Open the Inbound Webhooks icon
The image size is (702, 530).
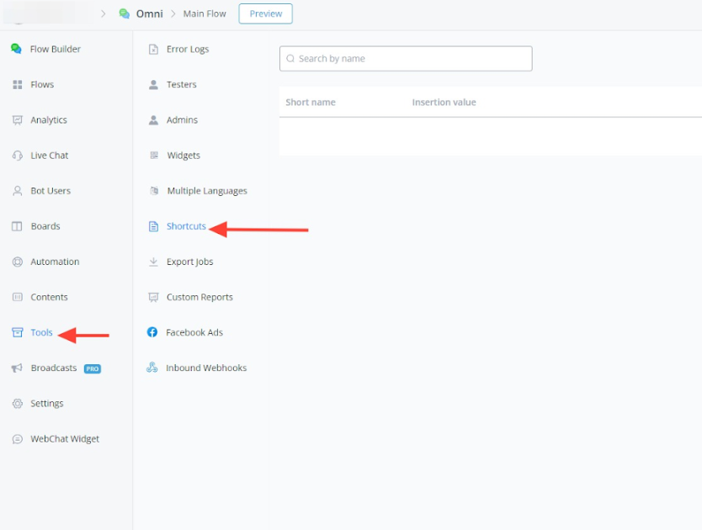pyautogui.click(x=152, y=368)
